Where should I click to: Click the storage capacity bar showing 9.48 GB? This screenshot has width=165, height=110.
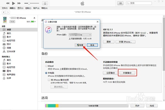pyautogui.click(x=87, y=106)
